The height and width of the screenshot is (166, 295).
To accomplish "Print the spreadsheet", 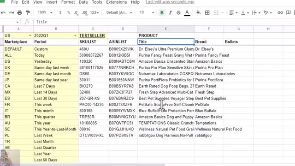I will click(19, 12).
